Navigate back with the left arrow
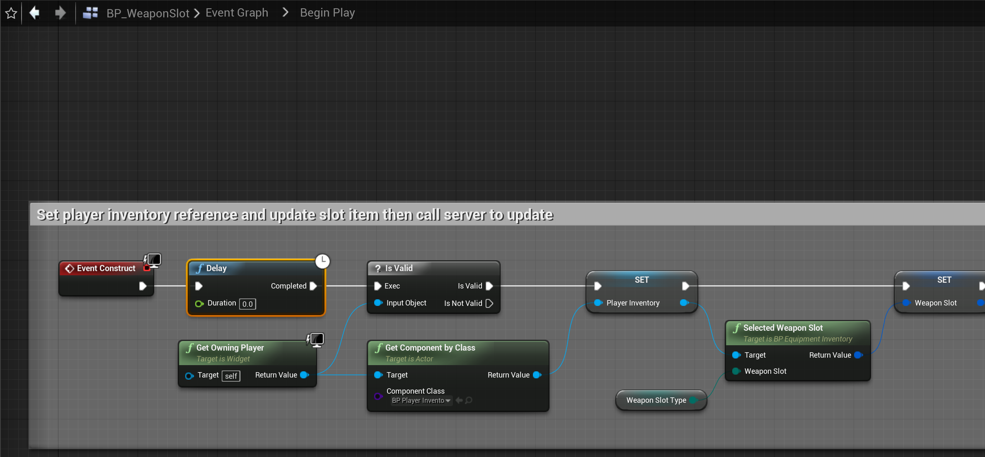 click(x=34, y=13)
